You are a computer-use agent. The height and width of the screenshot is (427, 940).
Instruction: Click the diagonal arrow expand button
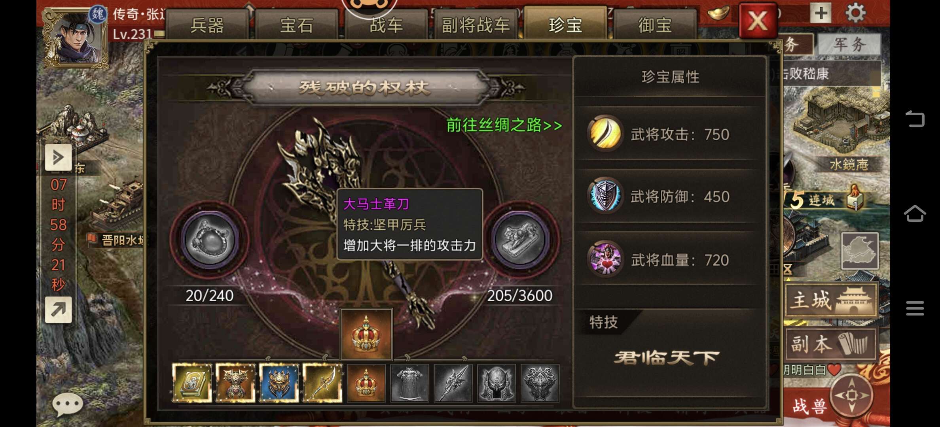tap(58, 310)
